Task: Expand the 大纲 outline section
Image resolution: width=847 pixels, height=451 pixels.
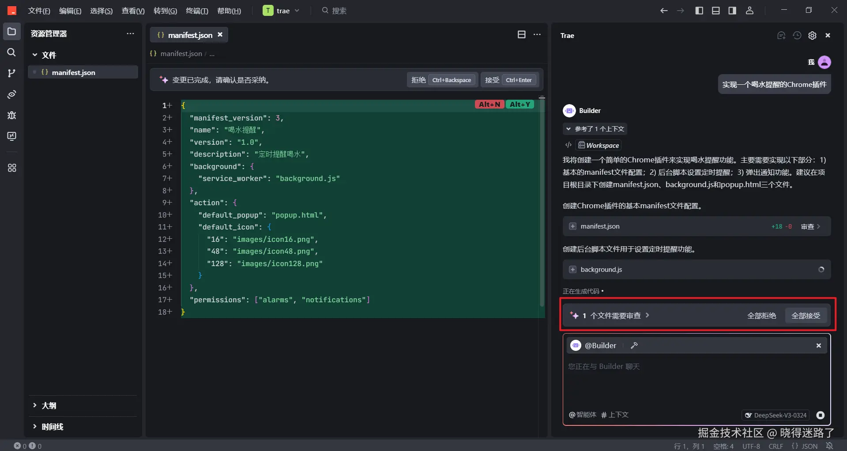Action: [35, 405]
